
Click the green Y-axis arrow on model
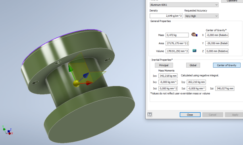70,68
